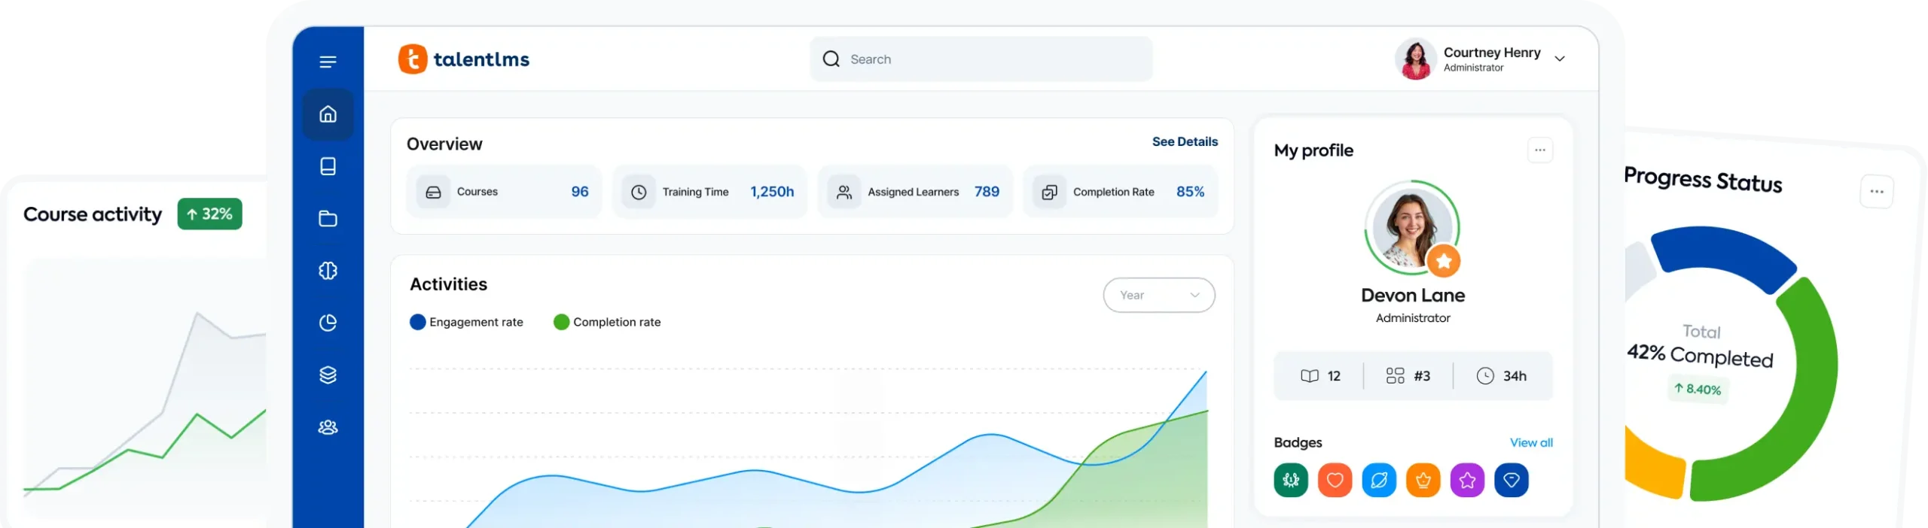1928x528 pixels.
Task: Open the pie chart reports icon
Action: (328, 323)
